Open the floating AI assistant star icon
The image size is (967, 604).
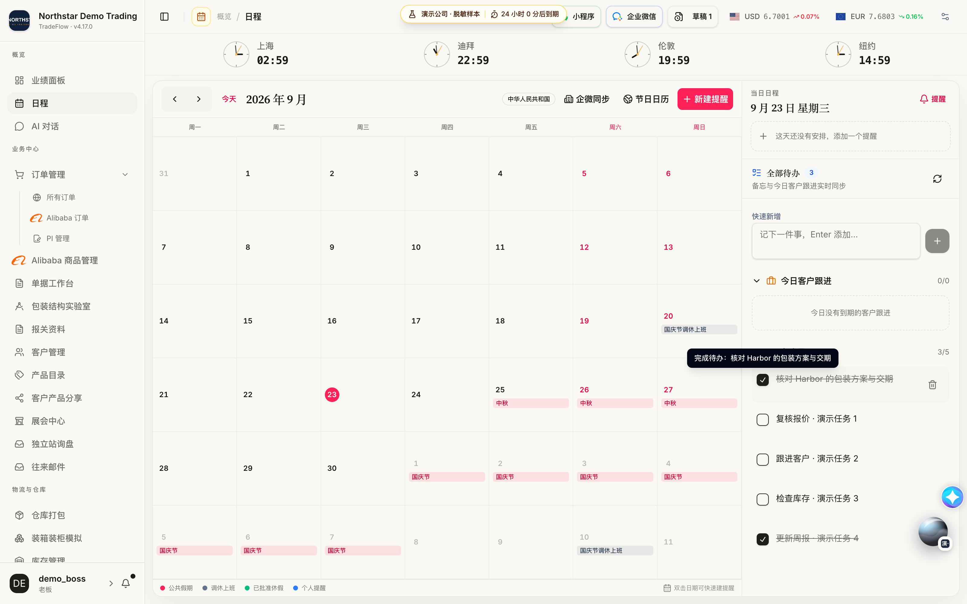[x=952, y=497]
